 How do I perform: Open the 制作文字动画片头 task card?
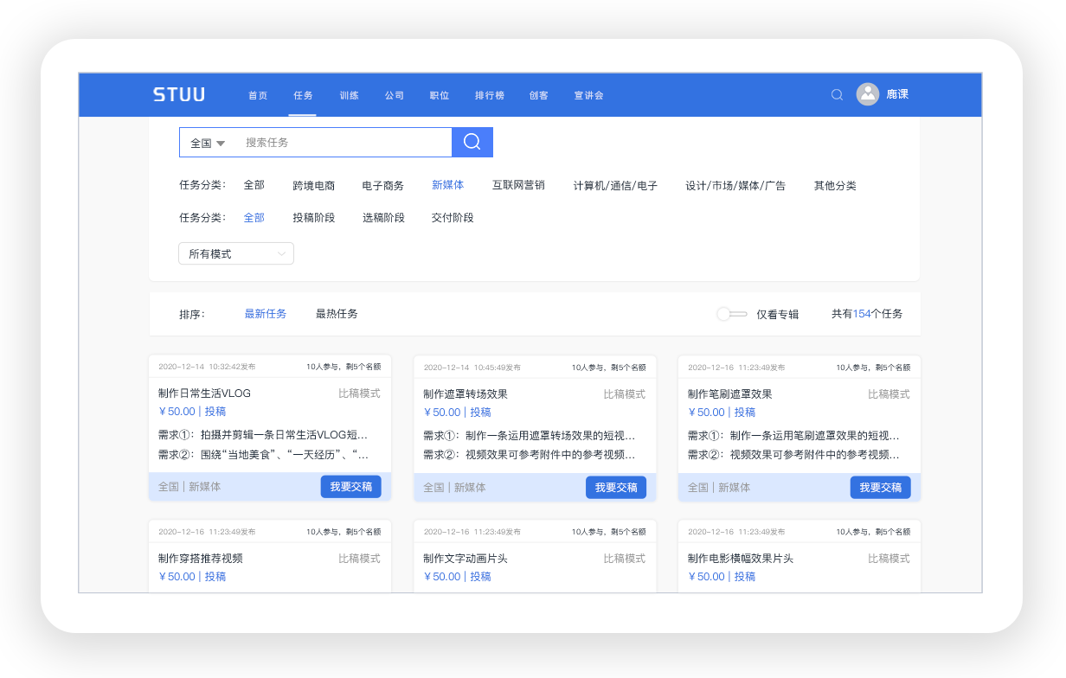tap(466, 559)
